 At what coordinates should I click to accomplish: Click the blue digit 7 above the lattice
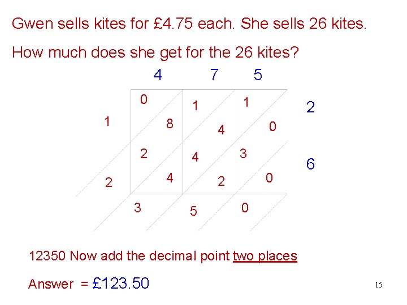pos(214,75)
